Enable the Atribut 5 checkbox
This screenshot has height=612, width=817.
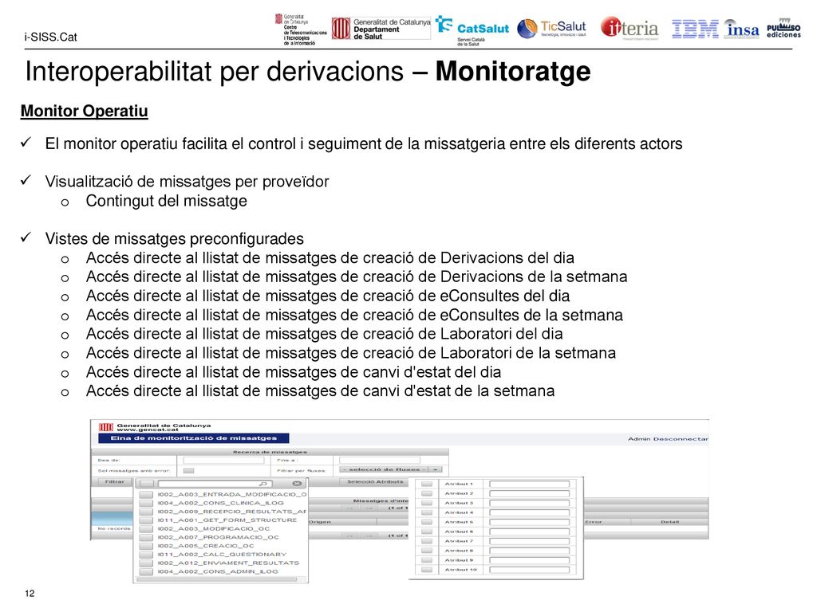tap(427, 522)
